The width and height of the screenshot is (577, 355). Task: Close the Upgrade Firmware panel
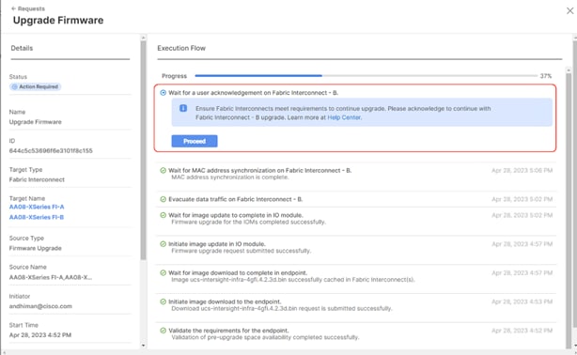(x=570, y=11)
